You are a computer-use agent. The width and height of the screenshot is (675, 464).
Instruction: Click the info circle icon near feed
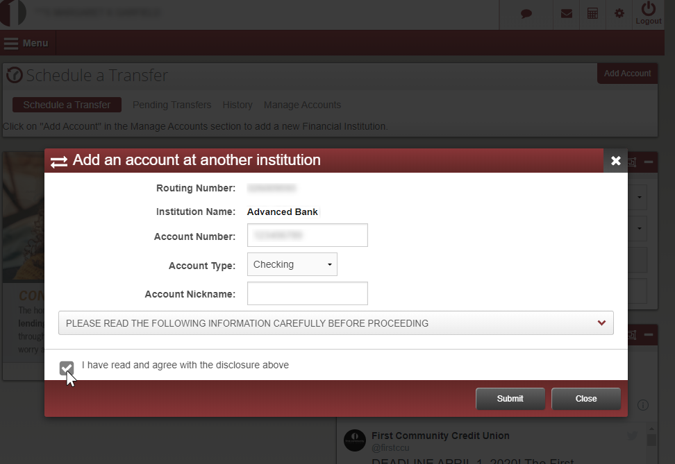643,405
